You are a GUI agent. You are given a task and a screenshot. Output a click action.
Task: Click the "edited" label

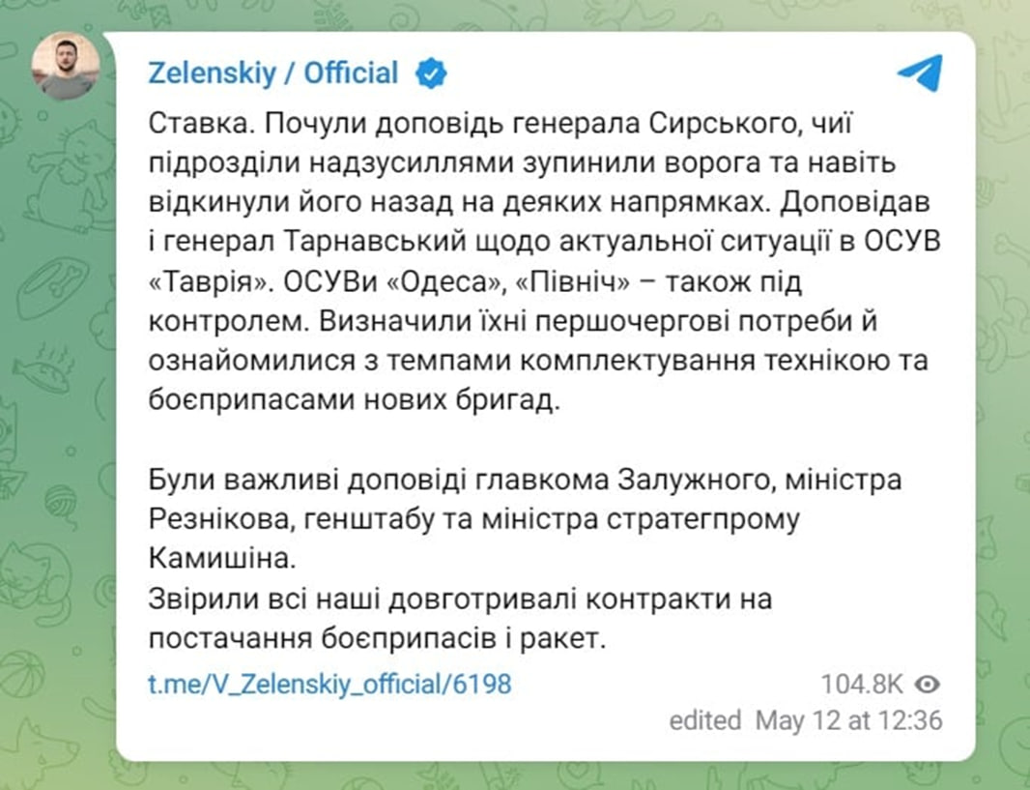click(x=705, y=720)
